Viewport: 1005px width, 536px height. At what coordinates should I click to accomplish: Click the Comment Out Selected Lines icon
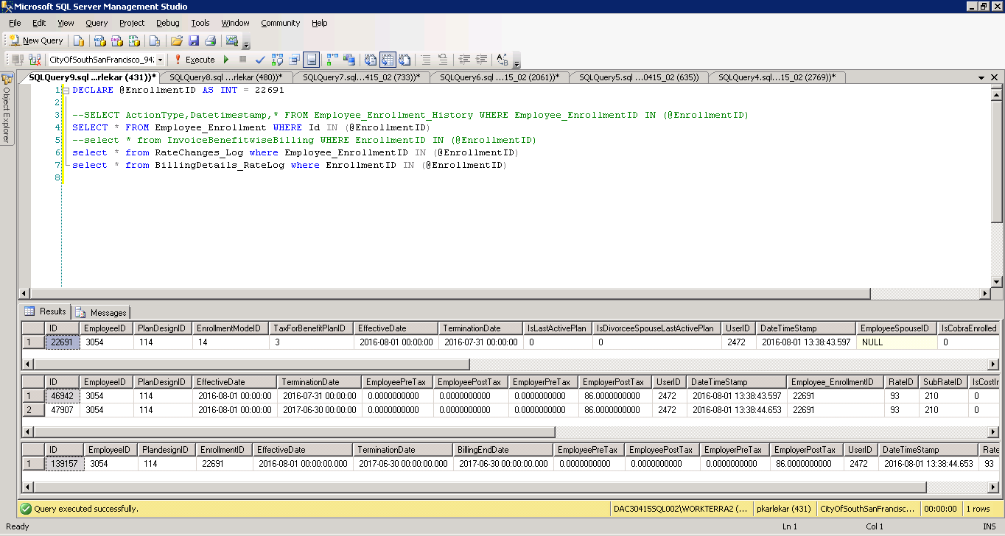coord(427,60)
